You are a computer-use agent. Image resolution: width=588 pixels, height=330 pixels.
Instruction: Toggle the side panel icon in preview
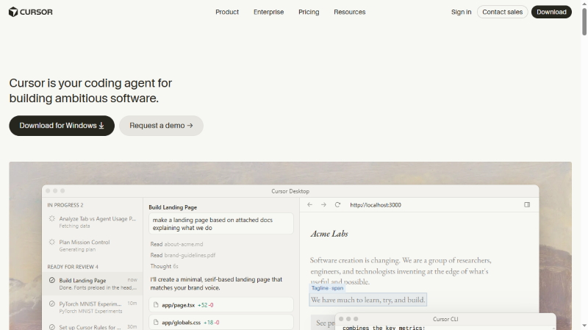[527, 205]
